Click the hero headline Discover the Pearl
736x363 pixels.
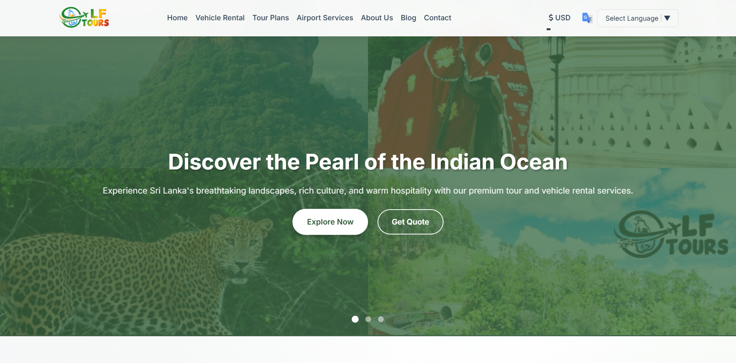(368, 162)
